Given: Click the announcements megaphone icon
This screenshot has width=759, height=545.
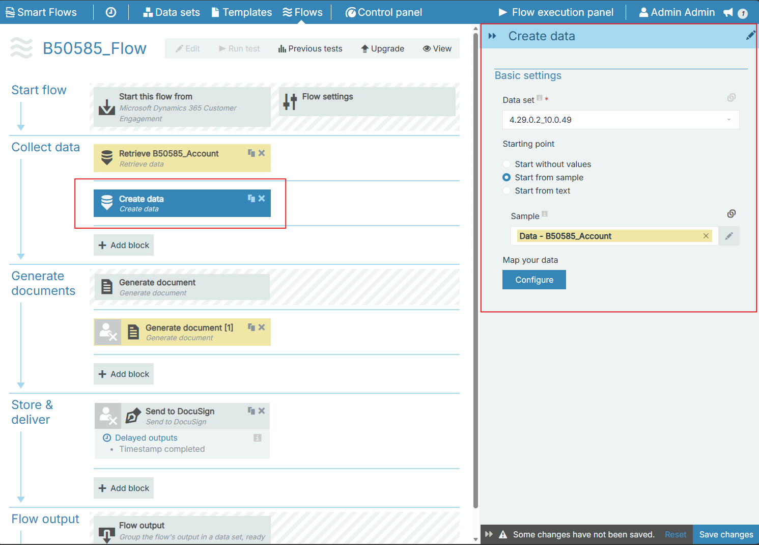Looking at the screenshot, I should 728,12.
